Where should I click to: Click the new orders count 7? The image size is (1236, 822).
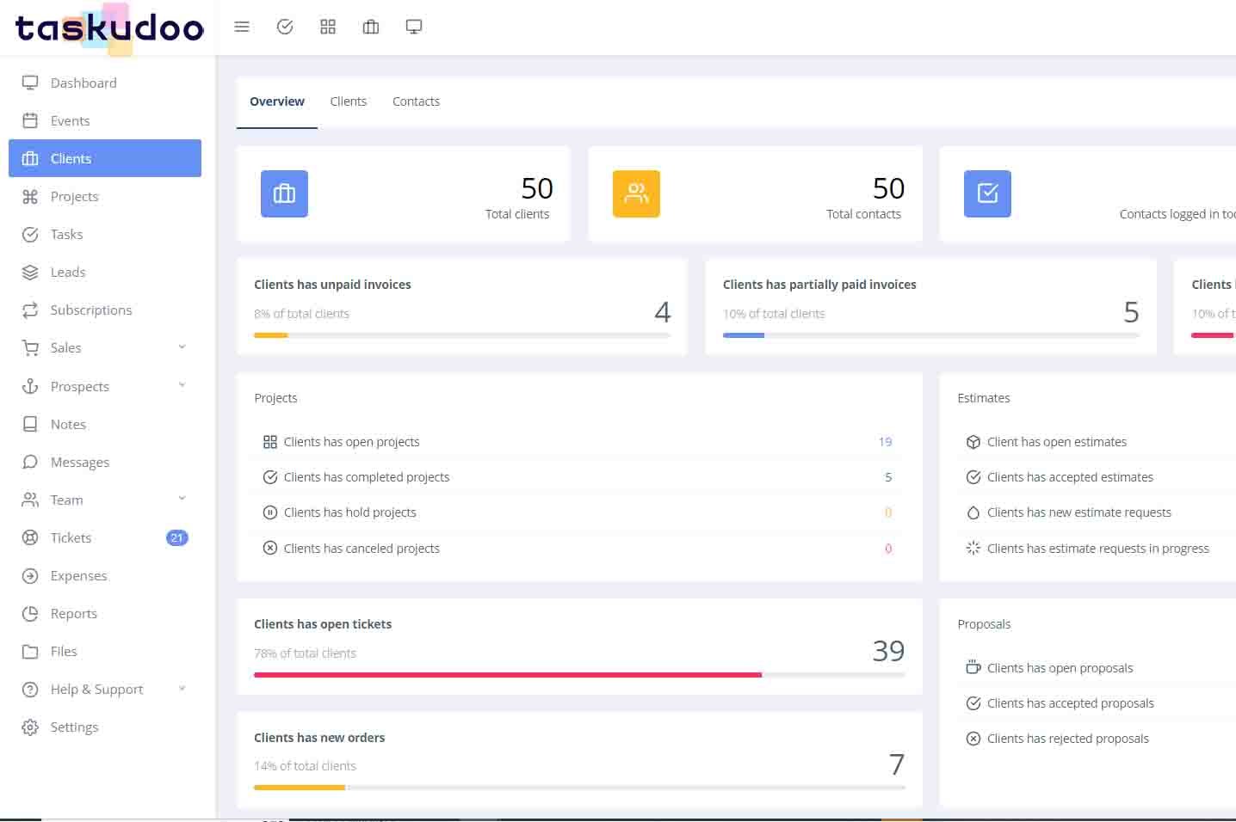897,764
